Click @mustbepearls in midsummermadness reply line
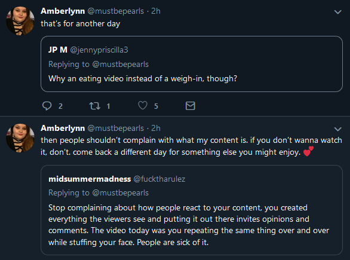 120,193
